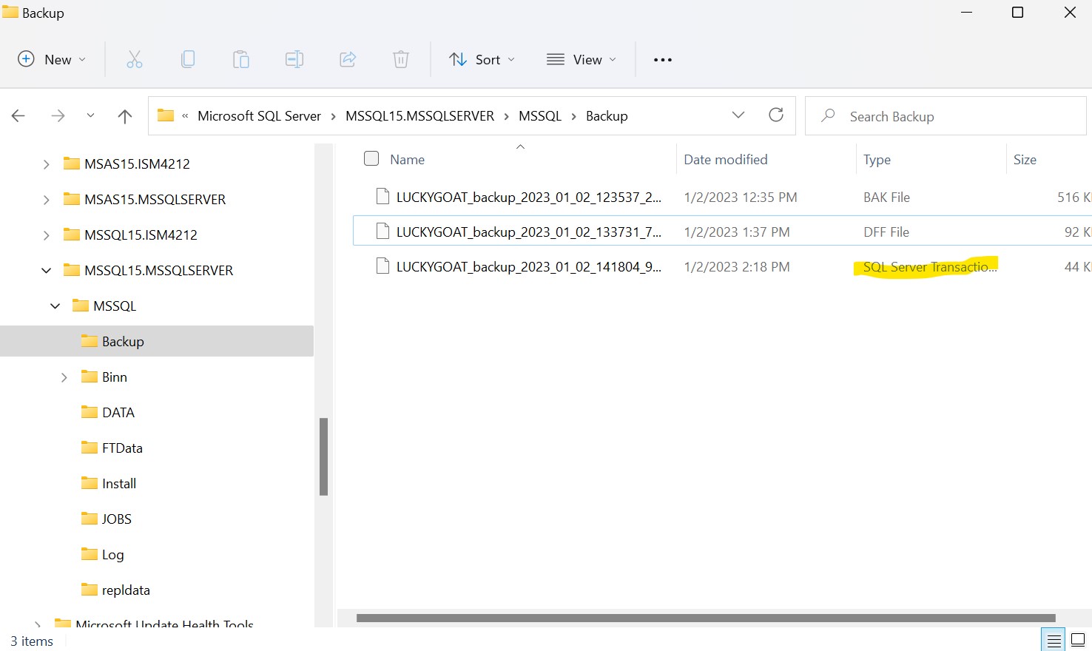Open the address bar history dropdown
The width and height of the screenshot is (1092, 651).
[738, 115]
